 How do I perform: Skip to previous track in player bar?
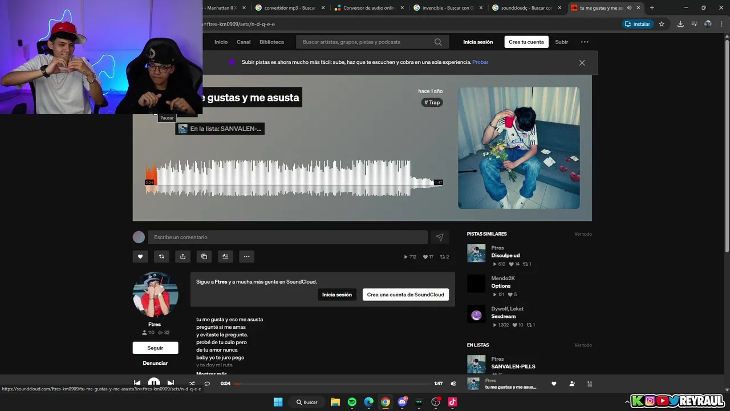point(137,383)
